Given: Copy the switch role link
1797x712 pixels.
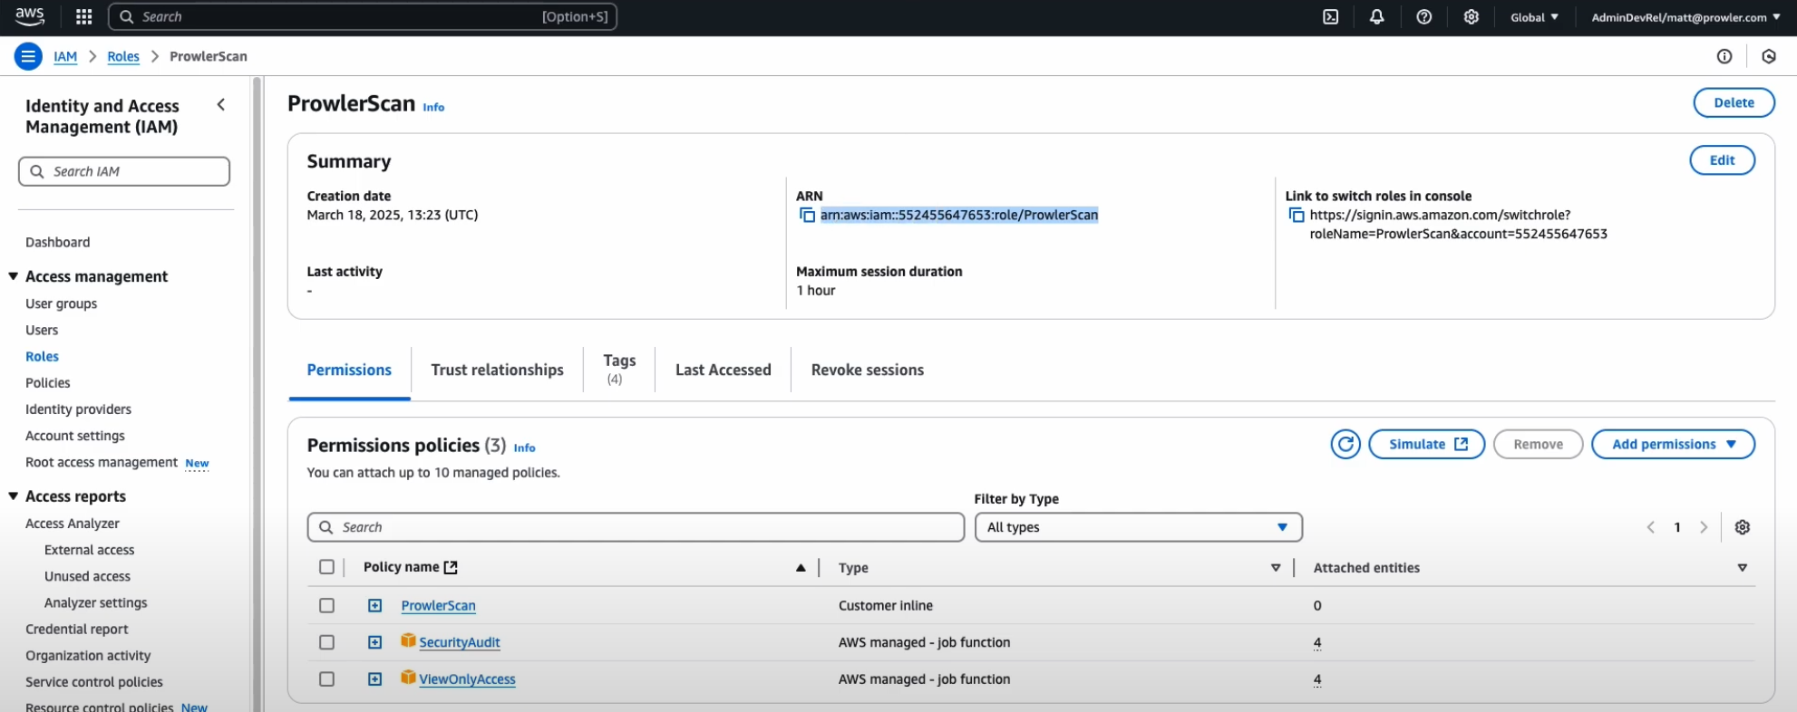Looking at the screenshot, I should click(x=1297, y=216).
